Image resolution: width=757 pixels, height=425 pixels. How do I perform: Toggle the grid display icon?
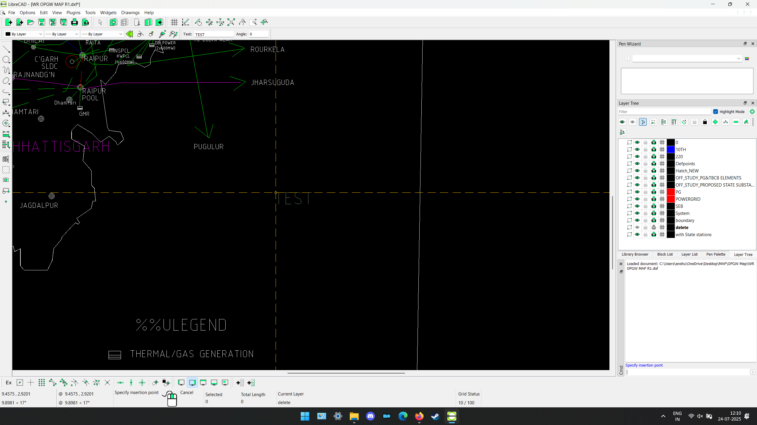pyautogui.click(x=174, y=22)
